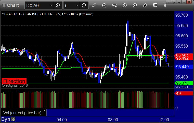
Task: Click the 12:00 time axis label
Action: [x=164, y=120]
